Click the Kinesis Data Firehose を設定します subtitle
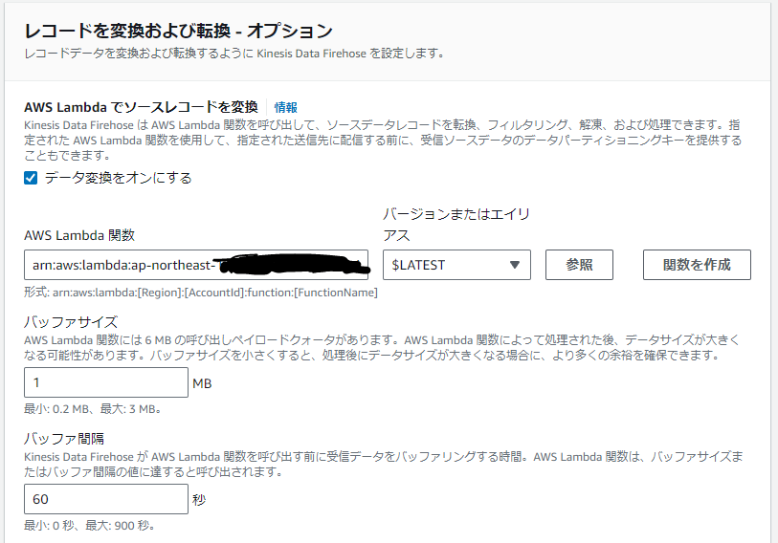 pos(234,54)
